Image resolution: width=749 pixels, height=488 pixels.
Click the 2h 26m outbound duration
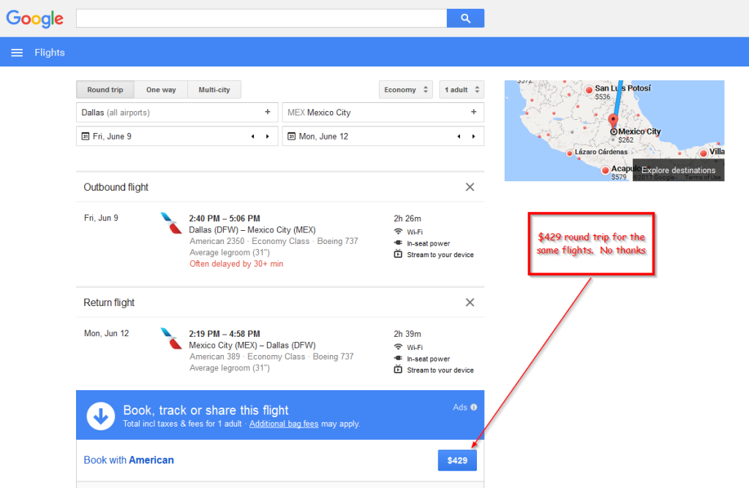click(407, 218)
